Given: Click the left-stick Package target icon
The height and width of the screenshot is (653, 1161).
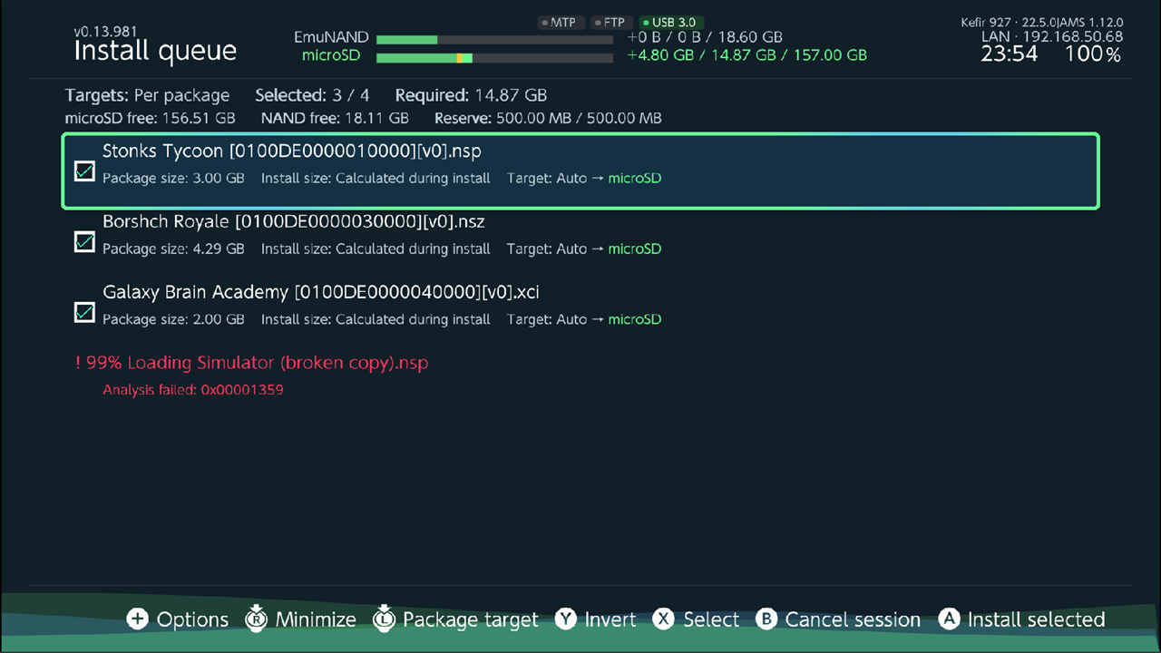Looking at the screenshot, I should click(x=384, y=619).
